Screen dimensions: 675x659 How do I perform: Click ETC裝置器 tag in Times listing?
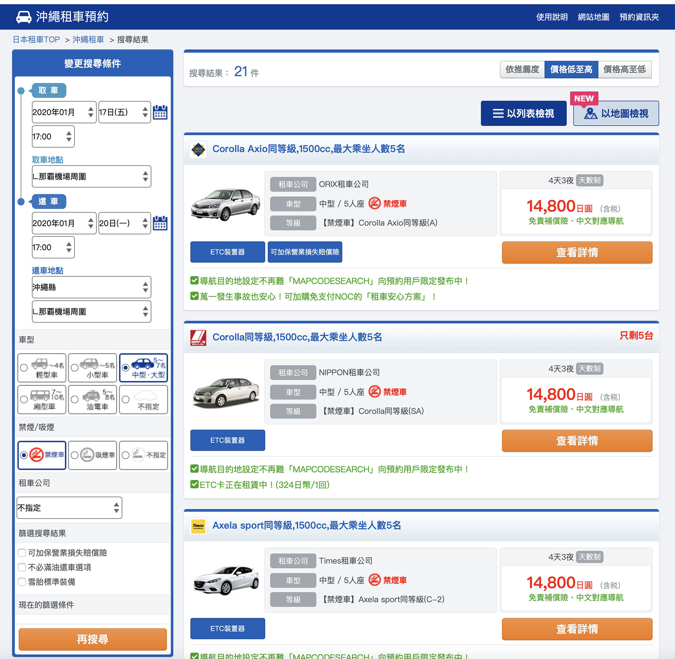(x=227, y=629)
